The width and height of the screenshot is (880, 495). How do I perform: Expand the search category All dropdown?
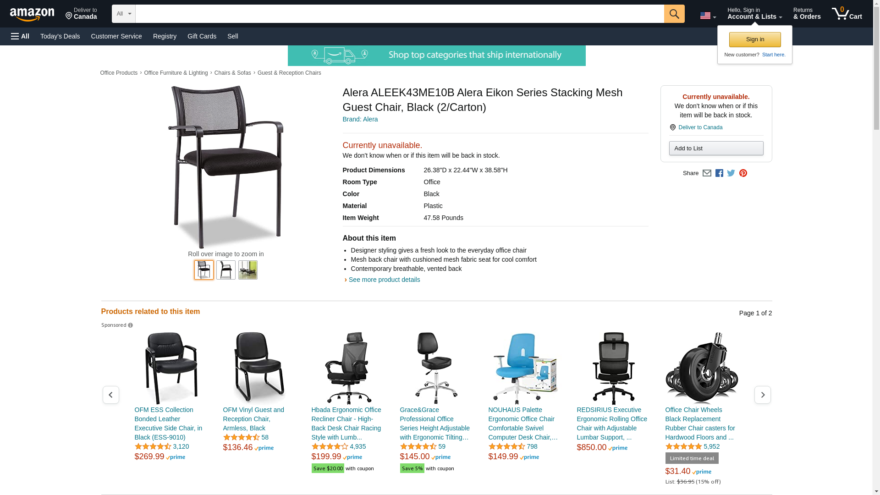(x=123, y=14)
